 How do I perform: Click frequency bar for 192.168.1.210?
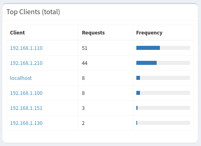tap(163, 63)
